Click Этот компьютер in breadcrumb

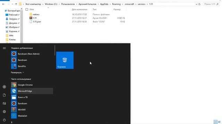(33, 4)
